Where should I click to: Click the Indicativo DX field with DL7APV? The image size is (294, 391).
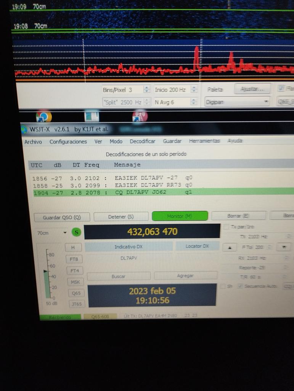point(129,258)
